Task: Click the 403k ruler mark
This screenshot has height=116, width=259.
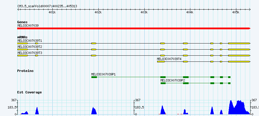Action: click(144, 12)
